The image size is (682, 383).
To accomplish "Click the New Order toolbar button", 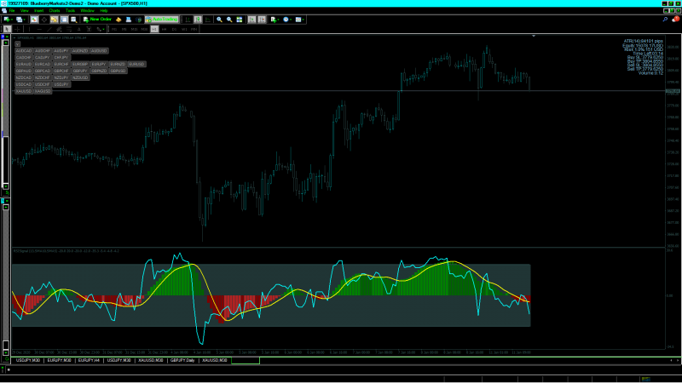I will click(x=96, y=19).
